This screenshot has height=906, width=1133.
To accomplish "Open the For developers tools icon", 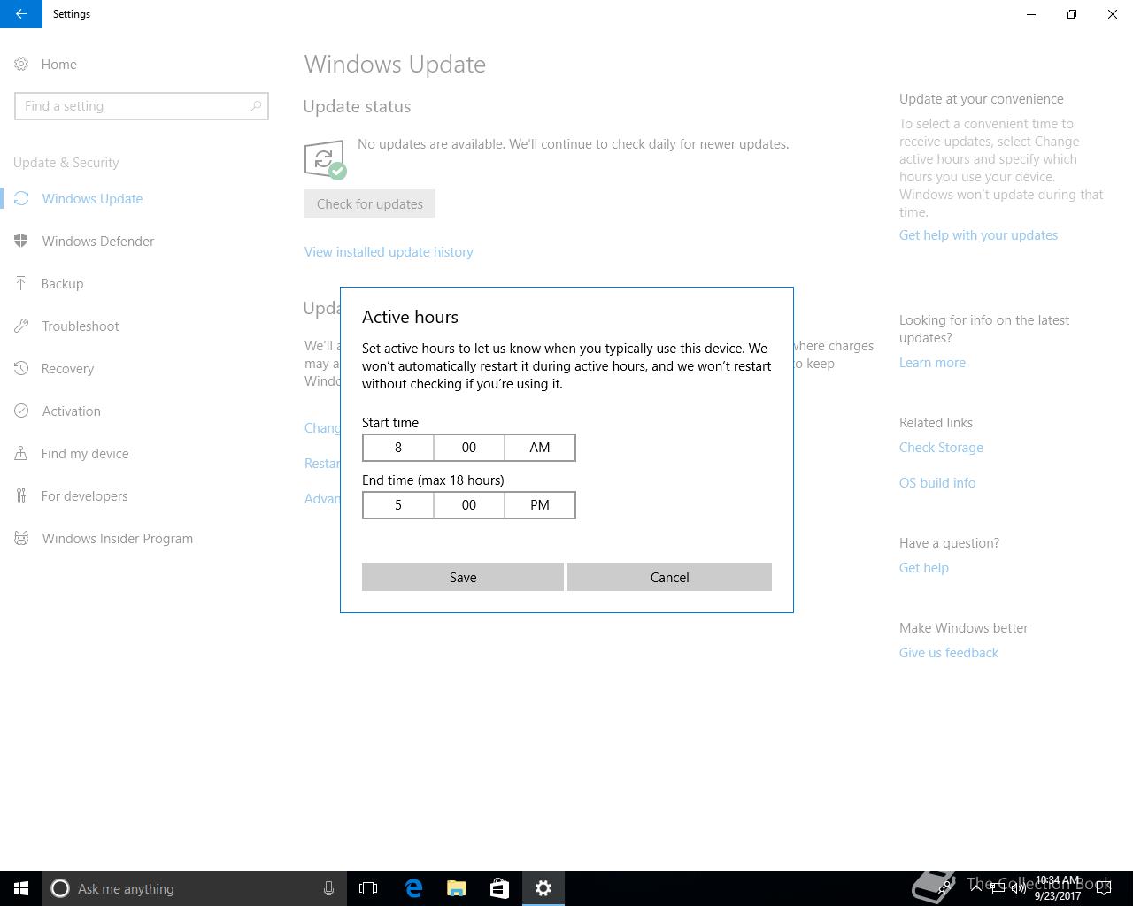I will pos(21,495).
